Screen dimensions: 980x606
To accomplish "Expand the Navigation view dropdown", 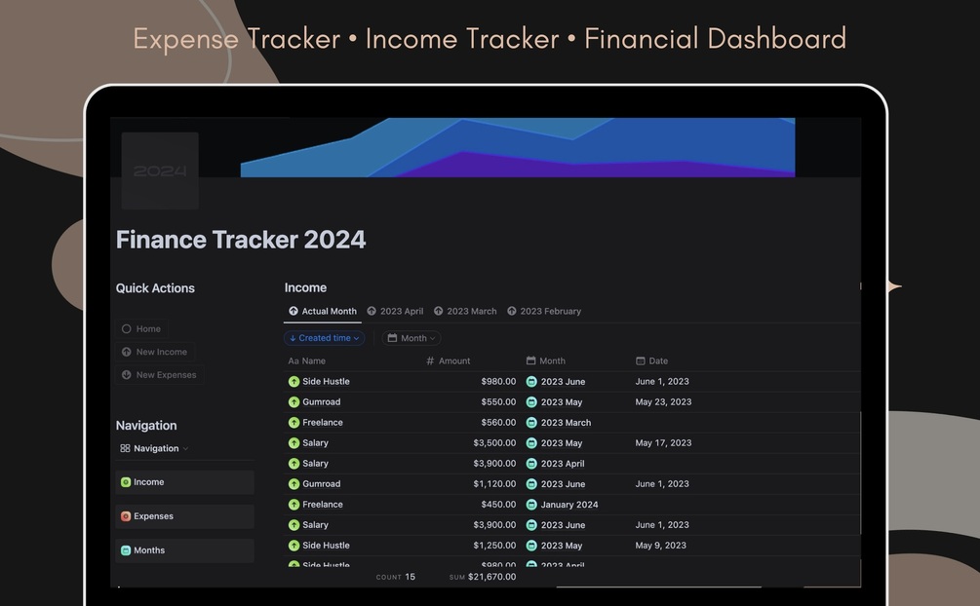I will click(154, 448).
